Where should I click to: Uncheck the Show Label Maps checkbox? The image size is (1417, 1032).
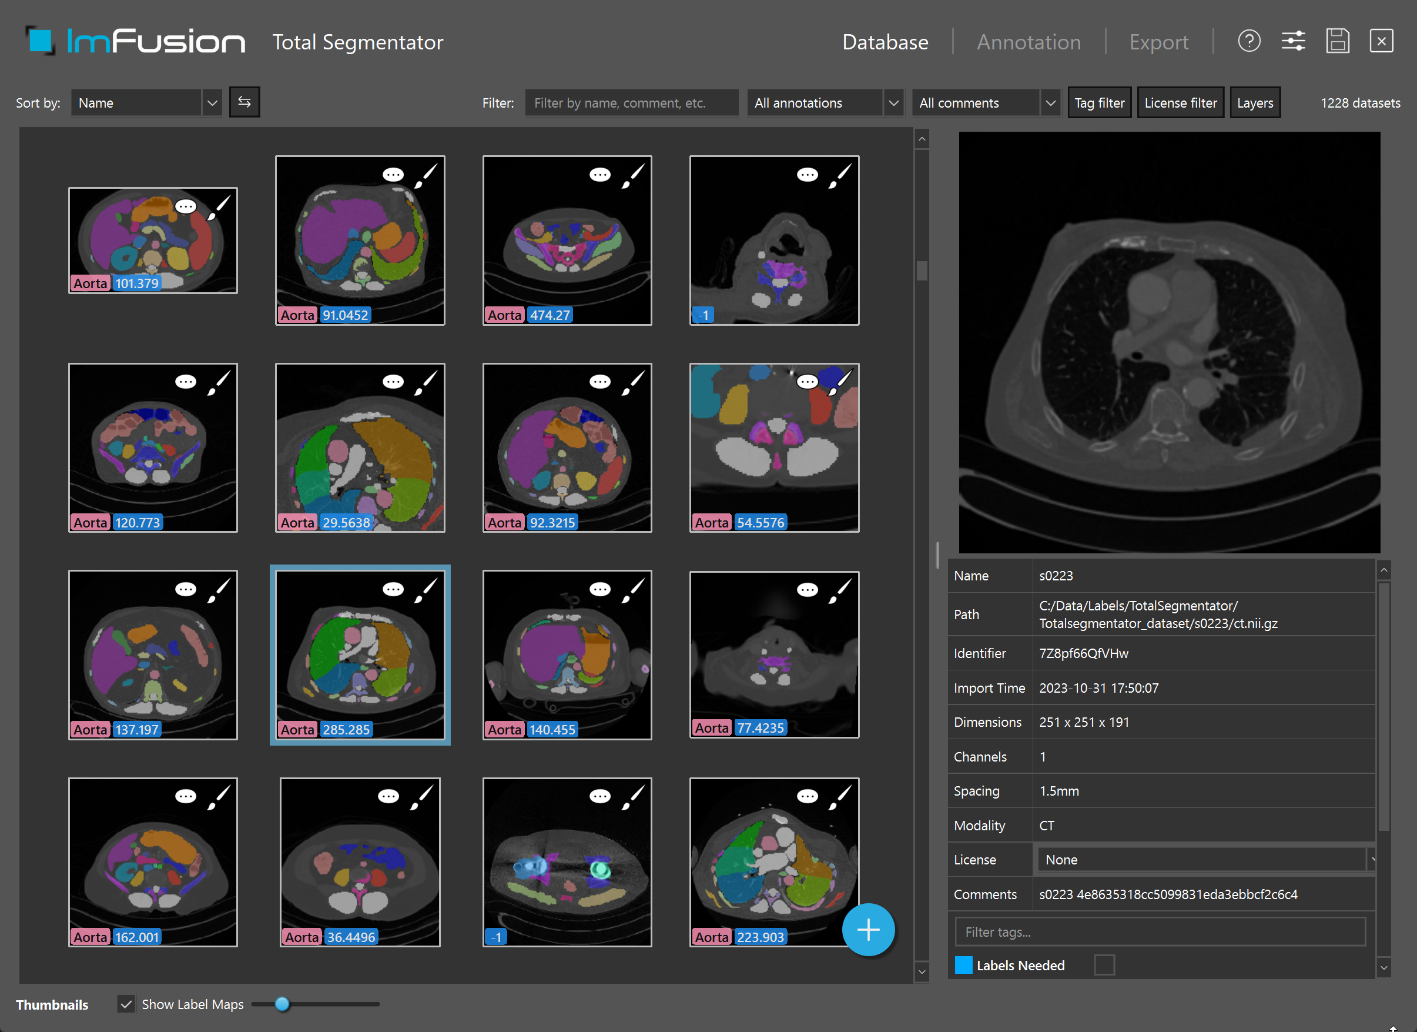pyautogui.click(x=126, y=1004)
